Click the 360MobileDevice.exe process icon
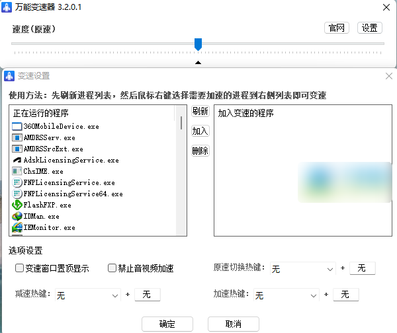 click(17, 126)
